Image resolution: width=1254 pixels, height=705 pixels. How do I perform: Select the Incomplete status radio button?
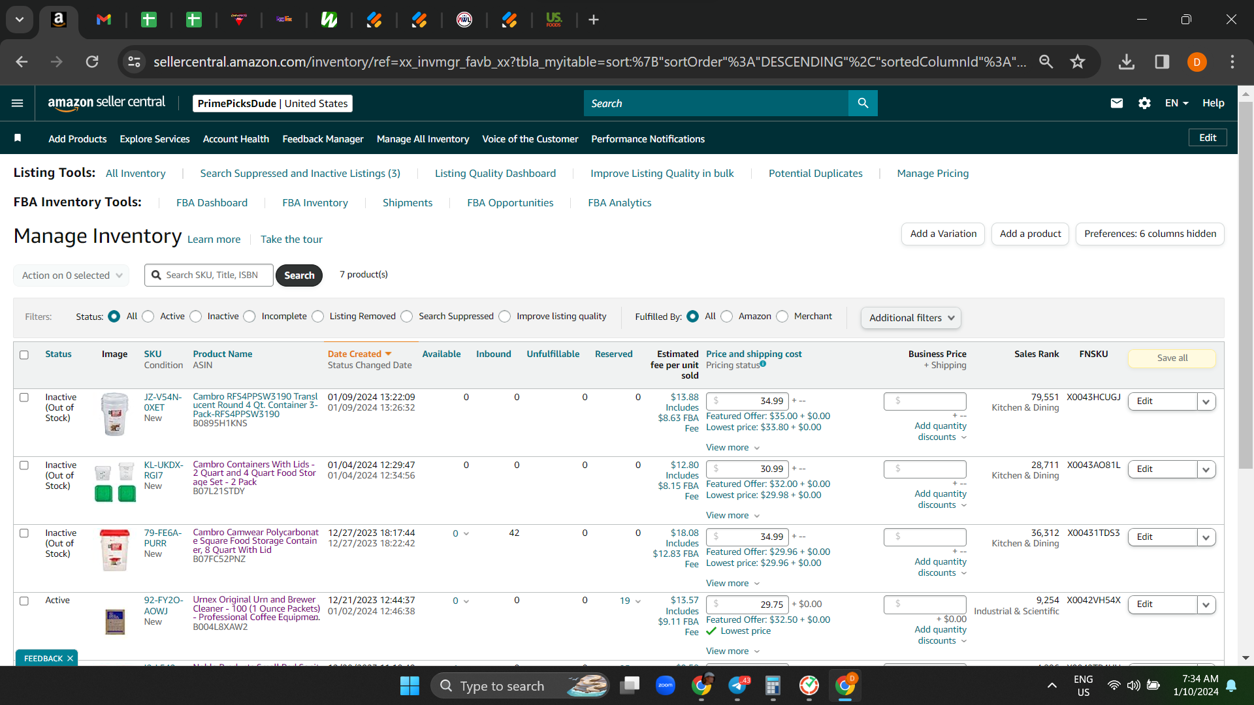(x=249, y=317)
